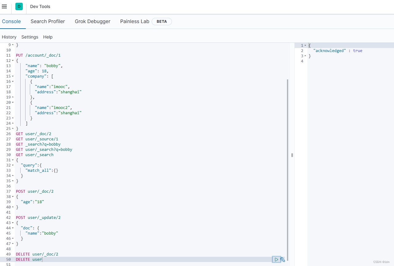Collapse the query block at line 32

coord(13,165)
